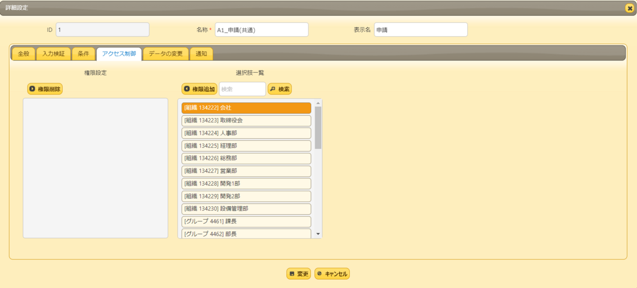Select [組織 134223] 取締役会
The width and height of the screenshot is (637, 288).
click(x=246, y=120)
